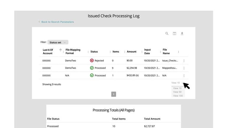Sort by the Amount column header
This screenshot has height=128, width=227.
click(x=132, y=52)
